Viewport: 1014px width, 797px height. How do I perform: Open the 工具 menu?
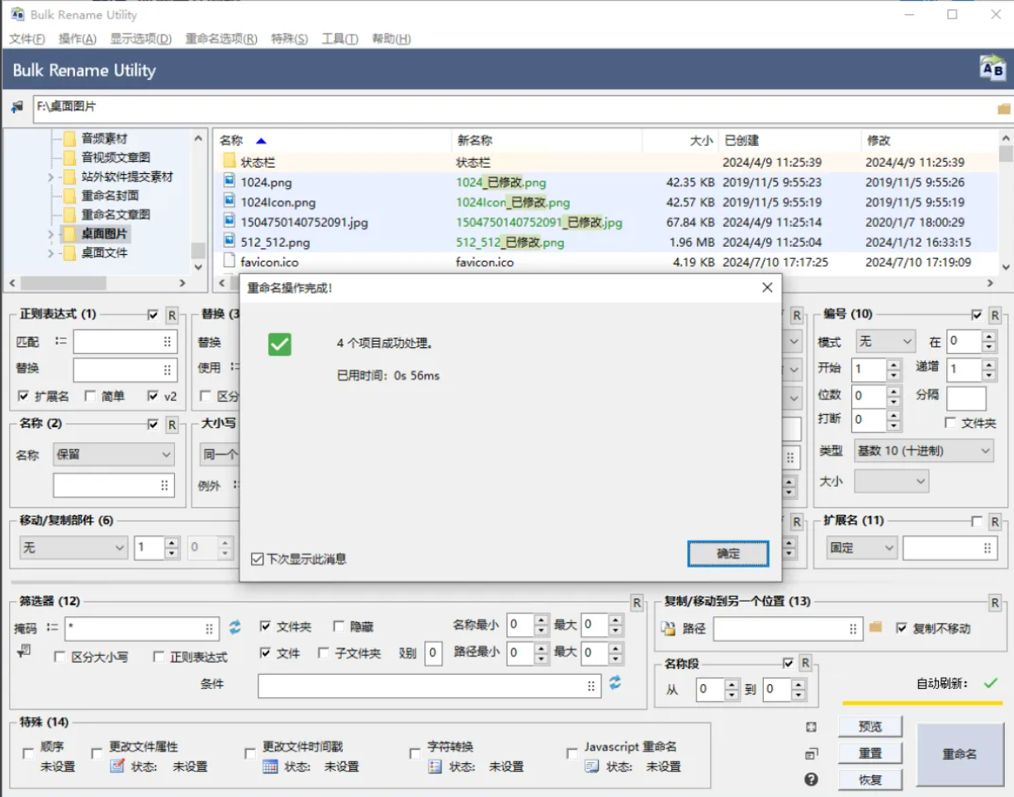click(339, 39)
